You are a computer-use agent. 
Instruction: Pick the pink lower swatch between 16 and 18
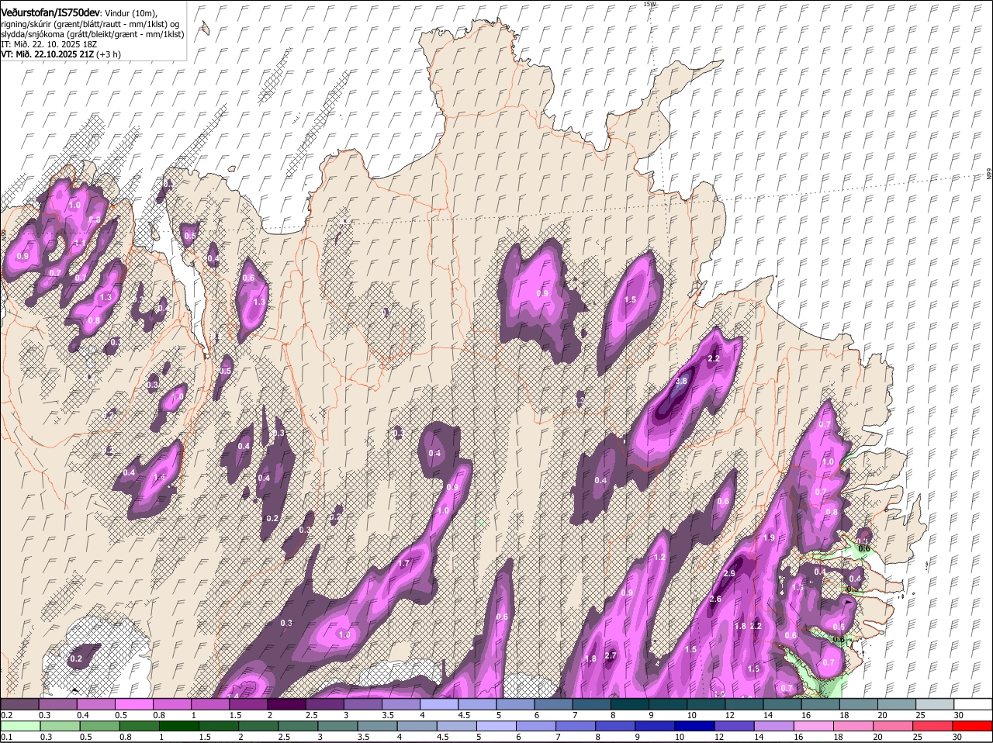[x=815, y=725]
